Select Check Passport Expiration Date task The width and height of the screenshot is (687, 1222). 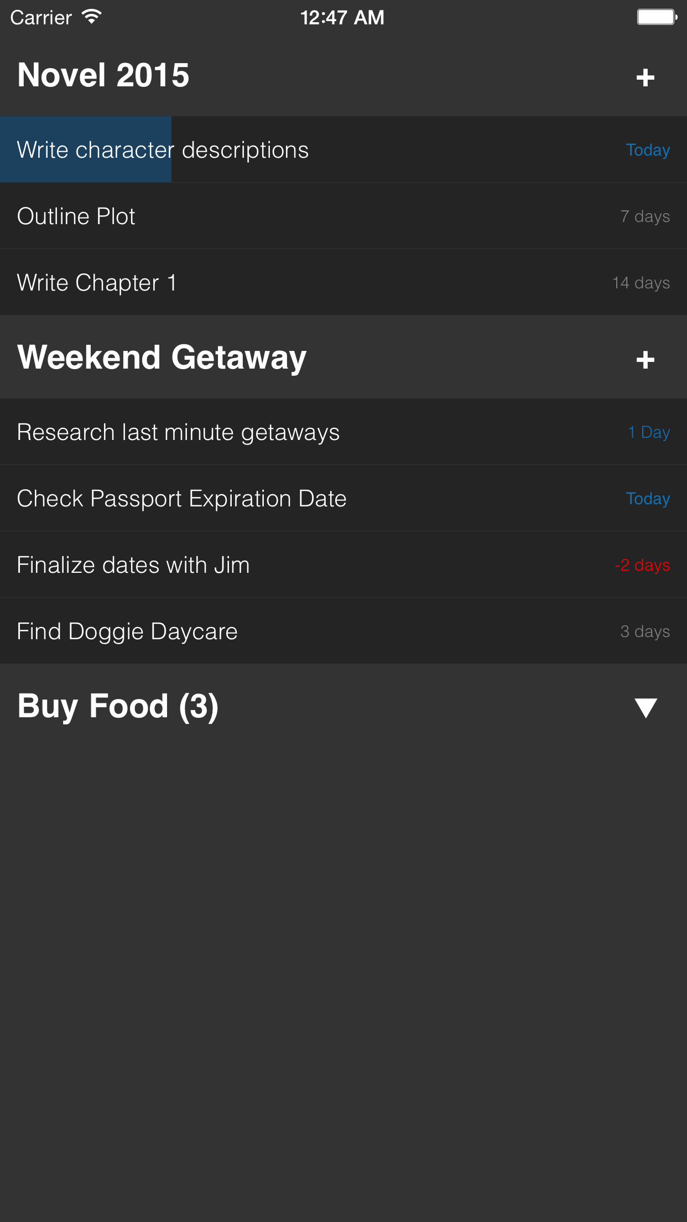181,499
